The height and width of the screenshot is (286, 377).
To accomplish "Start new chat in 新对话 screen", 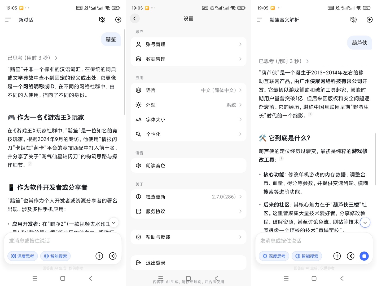I will click(x=118, y=20).
